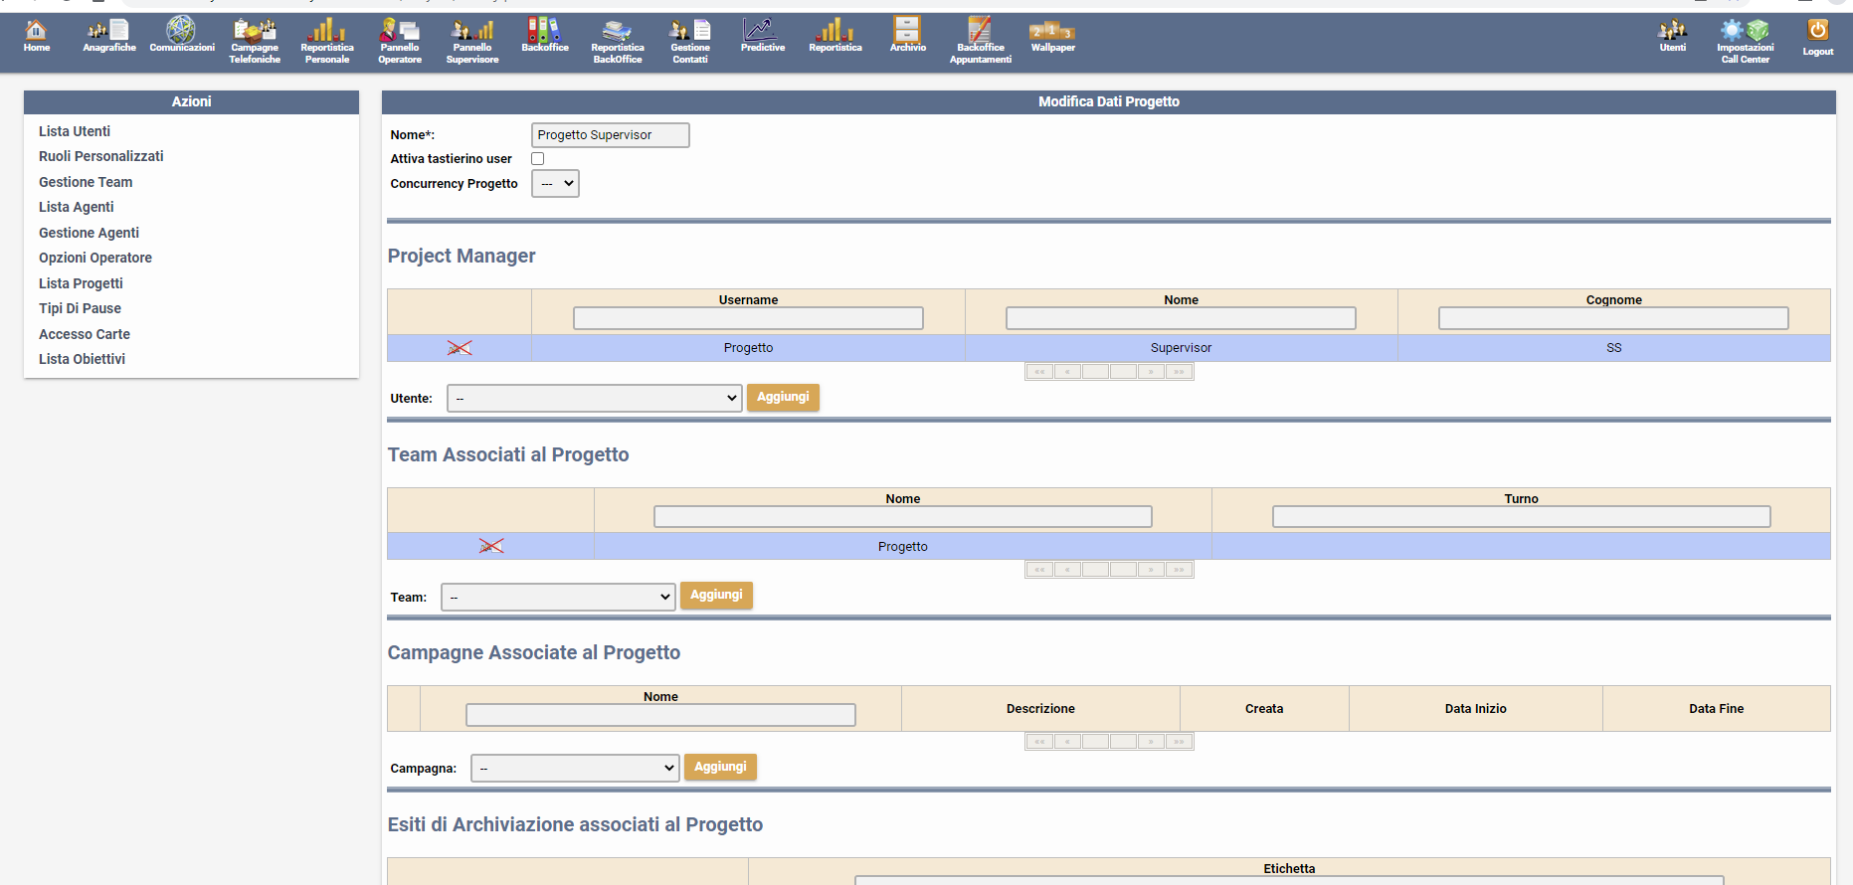Click Aggiungi button next to Utente

783,398
